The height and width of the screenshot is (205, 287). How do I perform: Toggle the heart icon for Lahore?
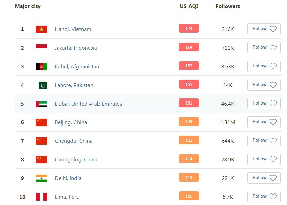273,85
